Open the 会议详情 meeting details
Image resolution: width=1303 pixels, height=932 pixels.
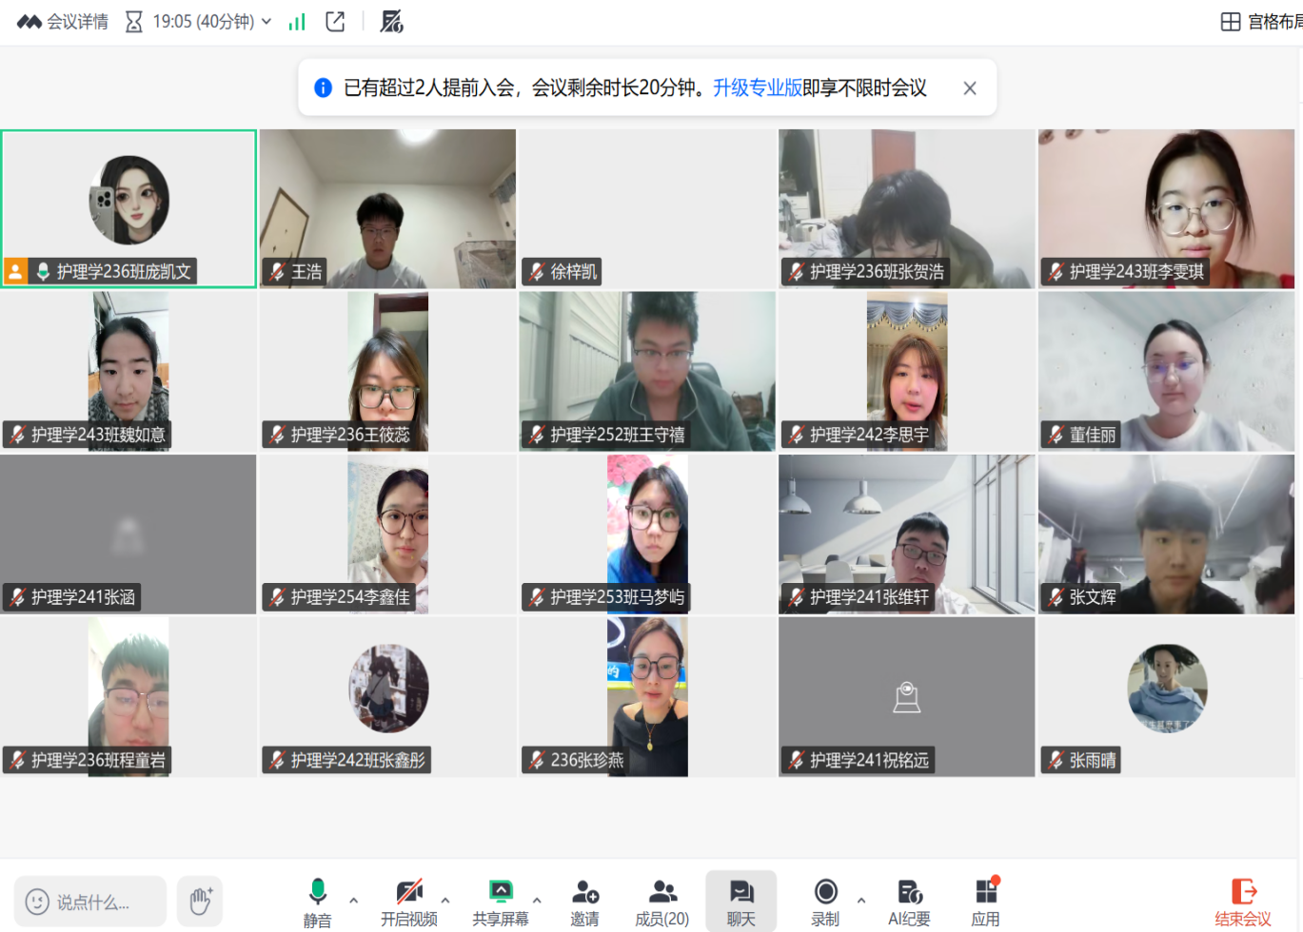(x=63, y=22)
